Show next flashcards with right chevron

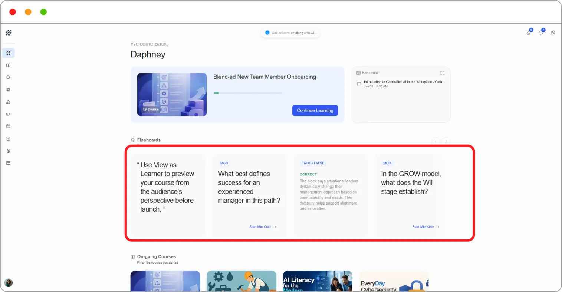446,141
